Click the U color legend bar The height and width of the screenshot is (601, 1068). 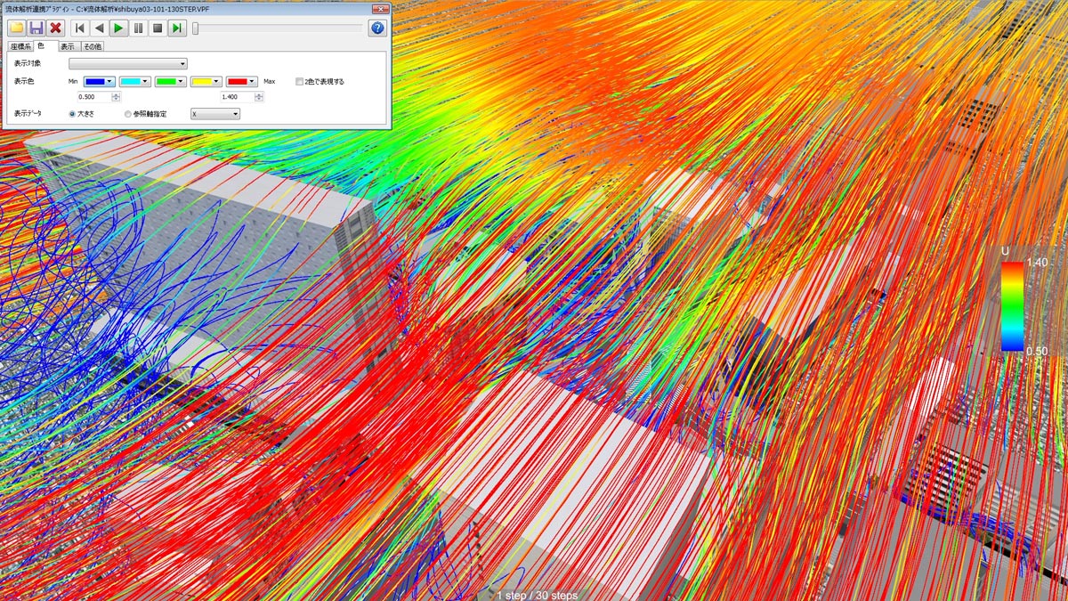point(1012,305)
